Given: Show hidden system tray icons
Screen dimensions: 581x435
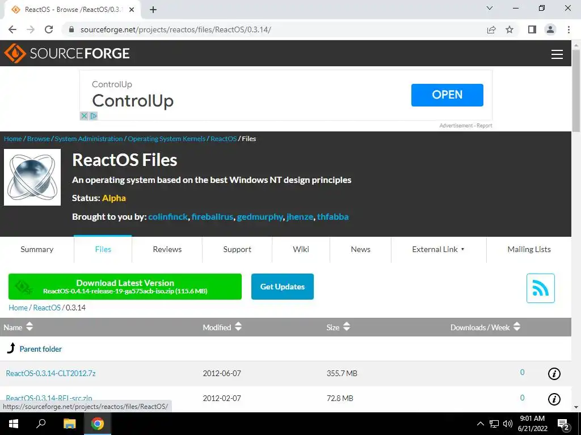Looking at the screenshot, I should coord(480,424).
